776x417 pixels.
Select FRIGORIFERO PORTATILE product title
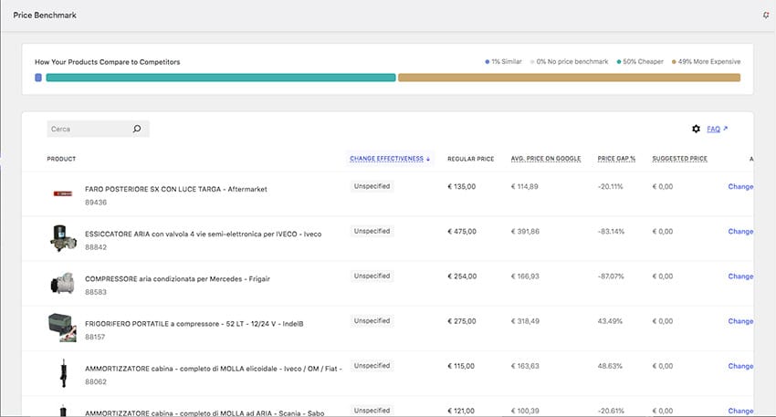pos(194,324)
